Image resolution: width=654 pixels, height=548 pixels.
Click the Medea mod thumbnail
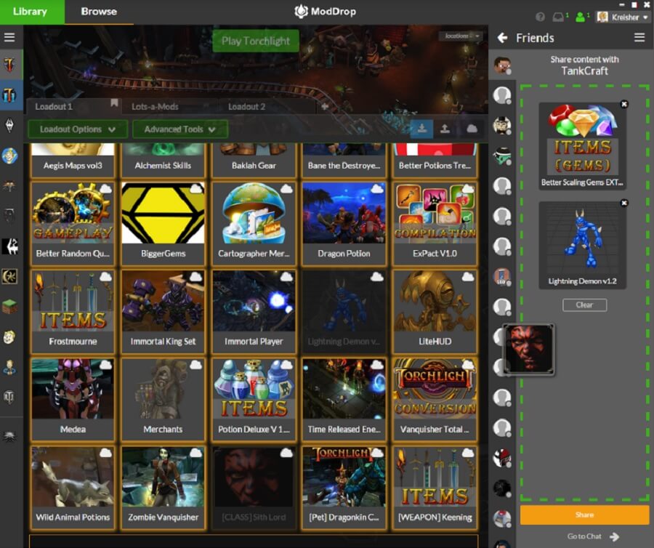[73, 389]
